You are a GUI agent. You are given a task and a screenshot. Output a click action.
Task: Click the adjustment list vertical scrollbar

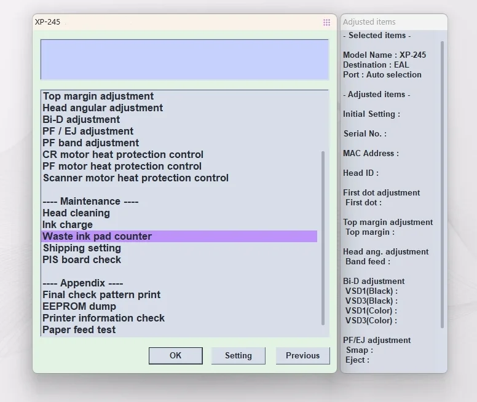(323, 238)
